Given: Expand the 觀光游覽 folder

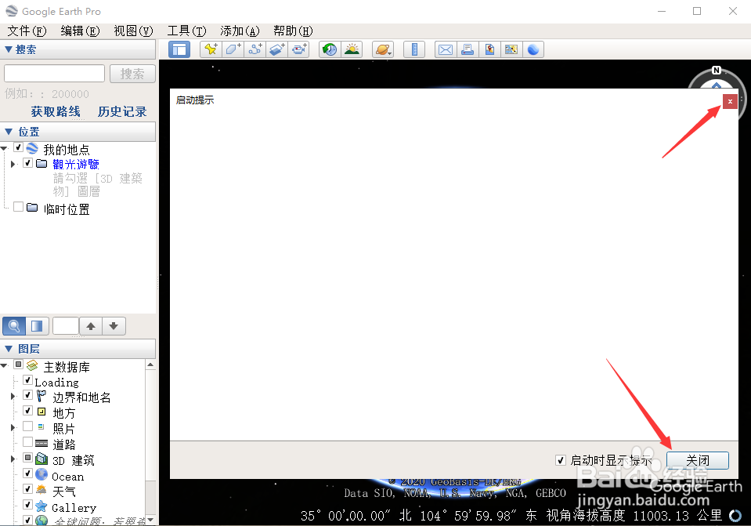Looking at the screenshot, I should 13,164.
